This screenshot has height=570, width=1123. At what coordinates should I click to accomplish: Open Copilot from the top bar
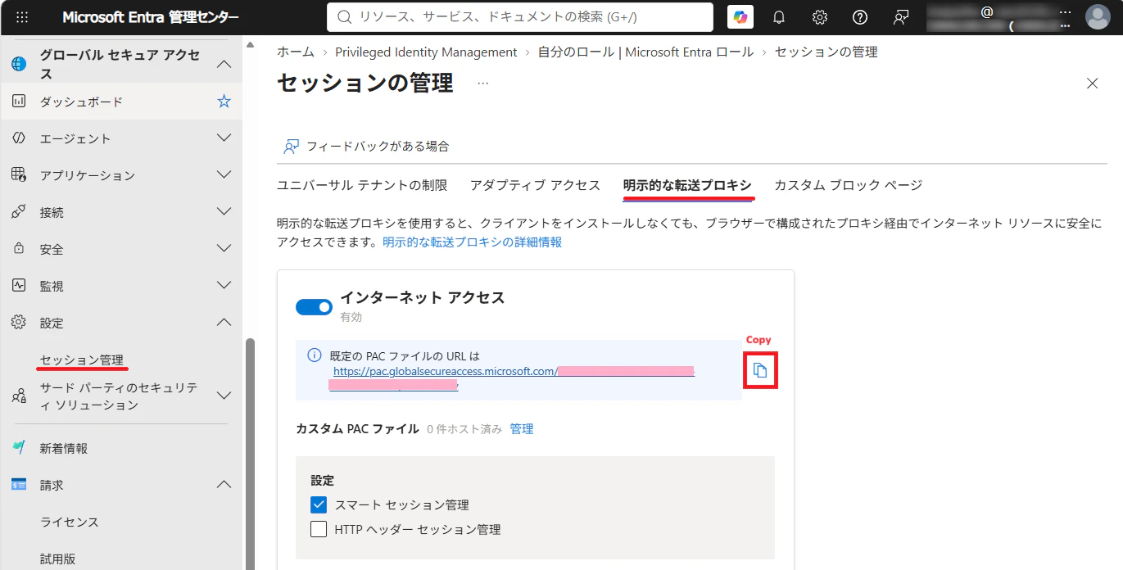click(740, 17)
